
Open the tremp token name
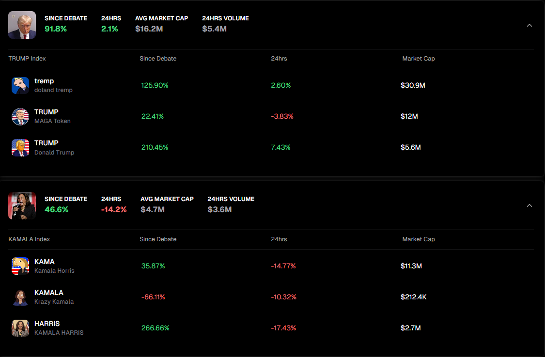(44, 81)
